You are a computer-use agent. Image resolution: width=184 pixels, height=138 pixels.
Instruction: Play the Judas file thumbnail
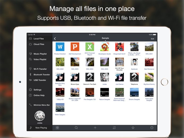click(105, 77)
